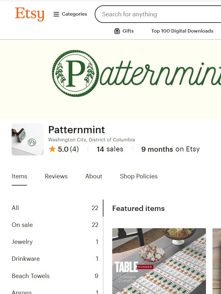Select the Drinkware shop section

(26, 259)
